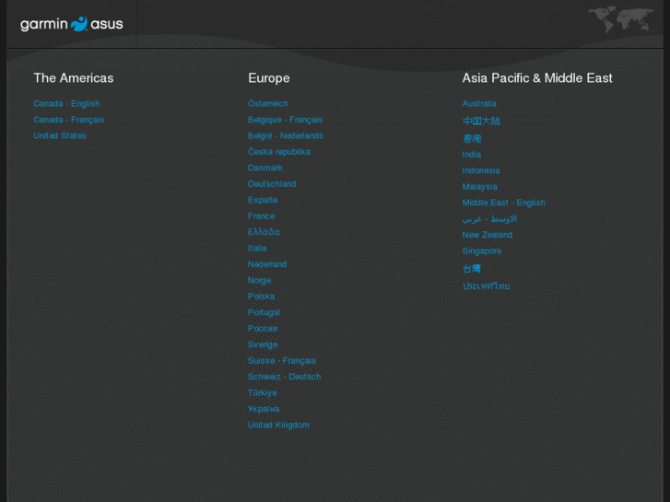Choose the 中国大陆 link
670x502 pixels.
(481, 121)
